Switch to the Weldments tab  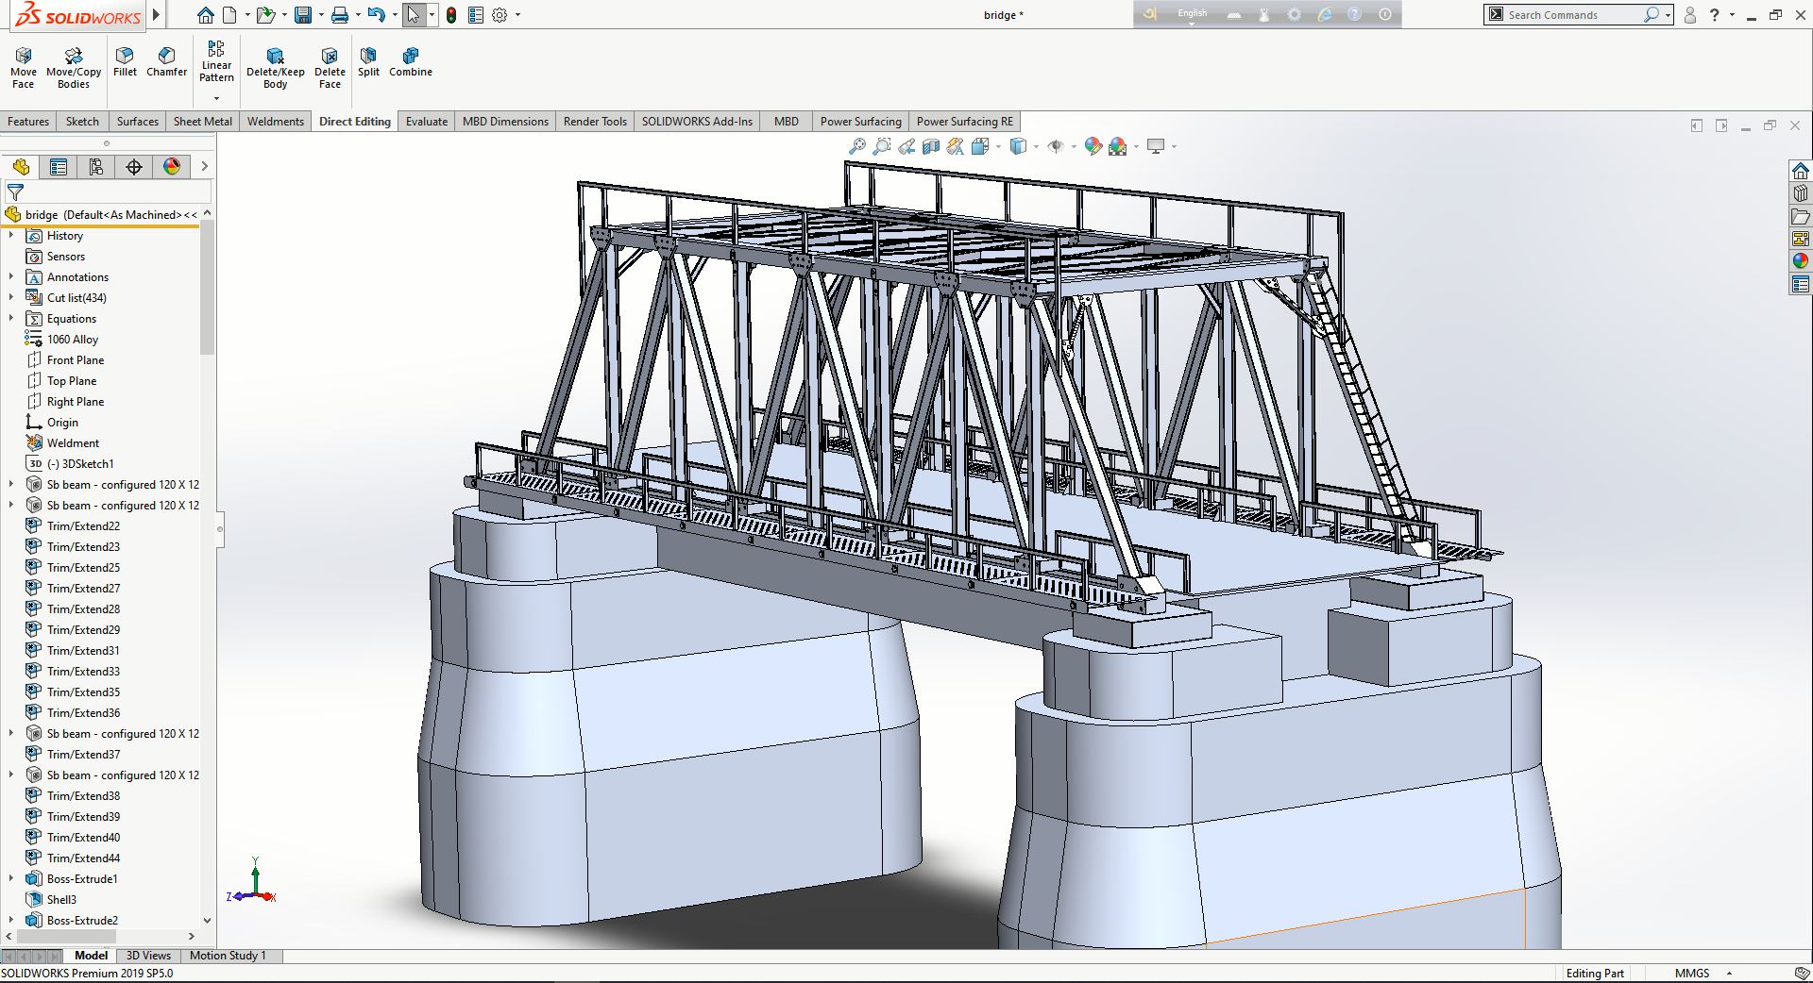[276, 122]
